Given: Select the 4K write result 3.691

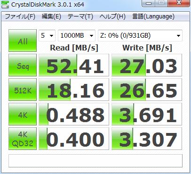Looking at the screenshot, I should (147, 114).
